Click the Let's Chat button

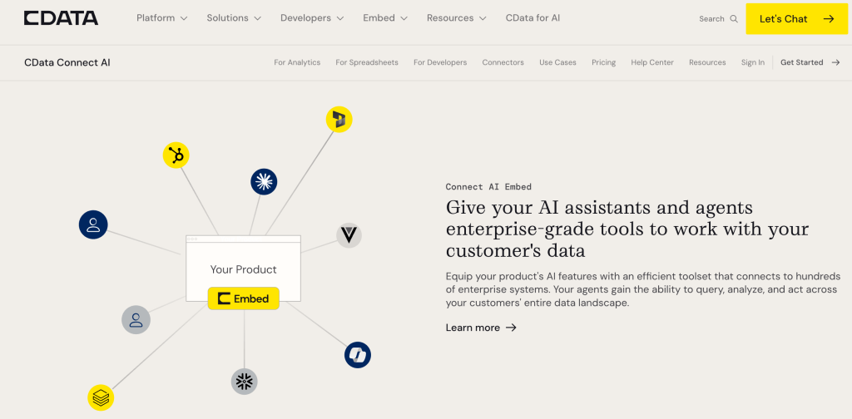pyautogui.click(x=796, y=19)
